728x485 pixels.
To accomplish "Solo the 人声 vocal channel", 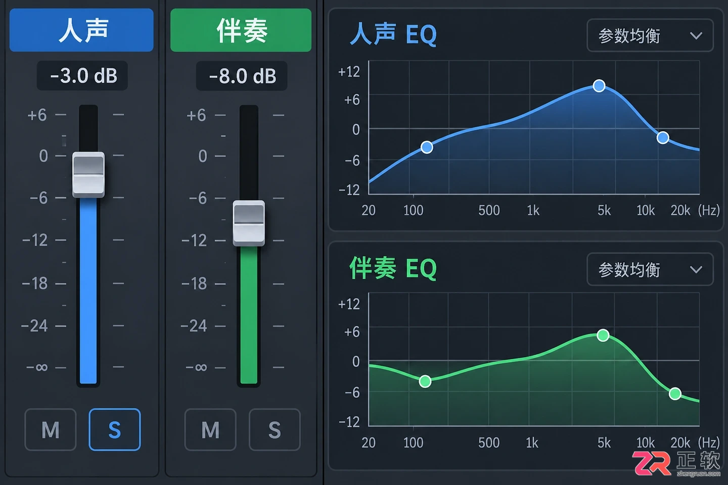I will 115,429.
